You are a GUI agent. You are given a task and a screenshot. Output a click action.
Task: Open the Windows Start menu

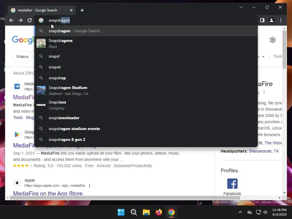coord(121,212)
